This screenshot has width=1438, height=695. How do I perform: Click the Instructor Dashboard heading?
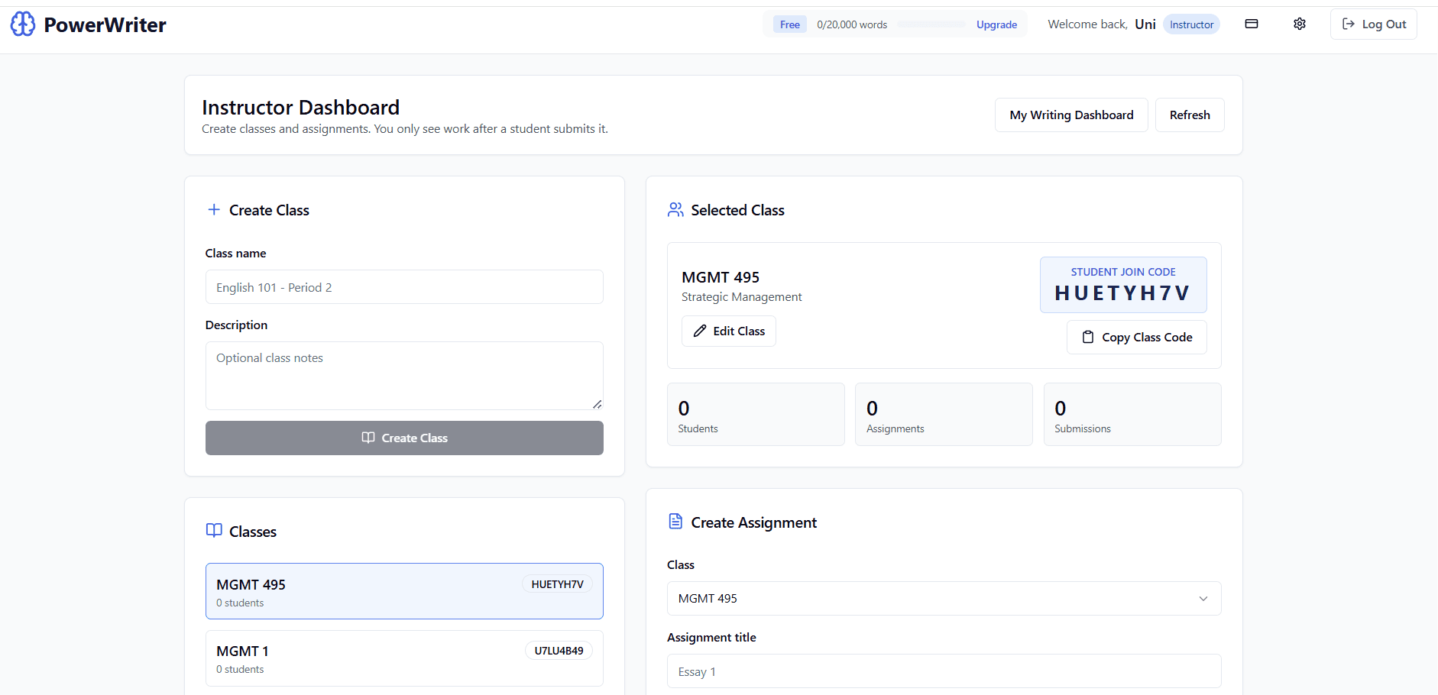(x=300, y=108)
